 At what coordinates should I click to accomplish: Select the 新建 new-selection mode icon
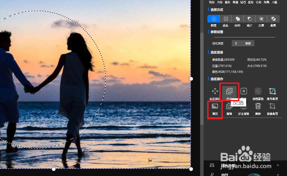click(214, 19)
